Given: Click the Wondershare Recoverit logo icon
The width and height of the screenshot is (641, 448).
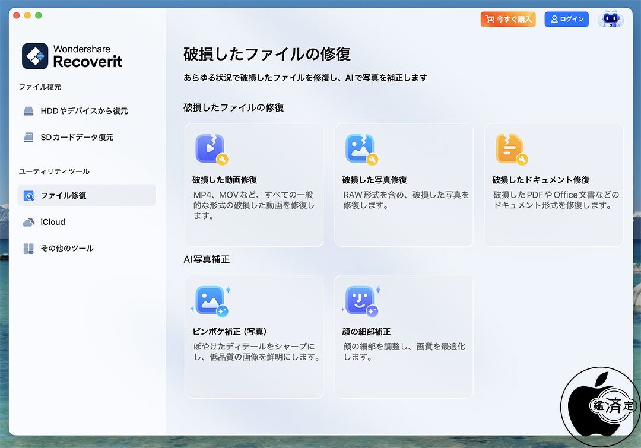Looking at the screenshot, I should [35, 56].
